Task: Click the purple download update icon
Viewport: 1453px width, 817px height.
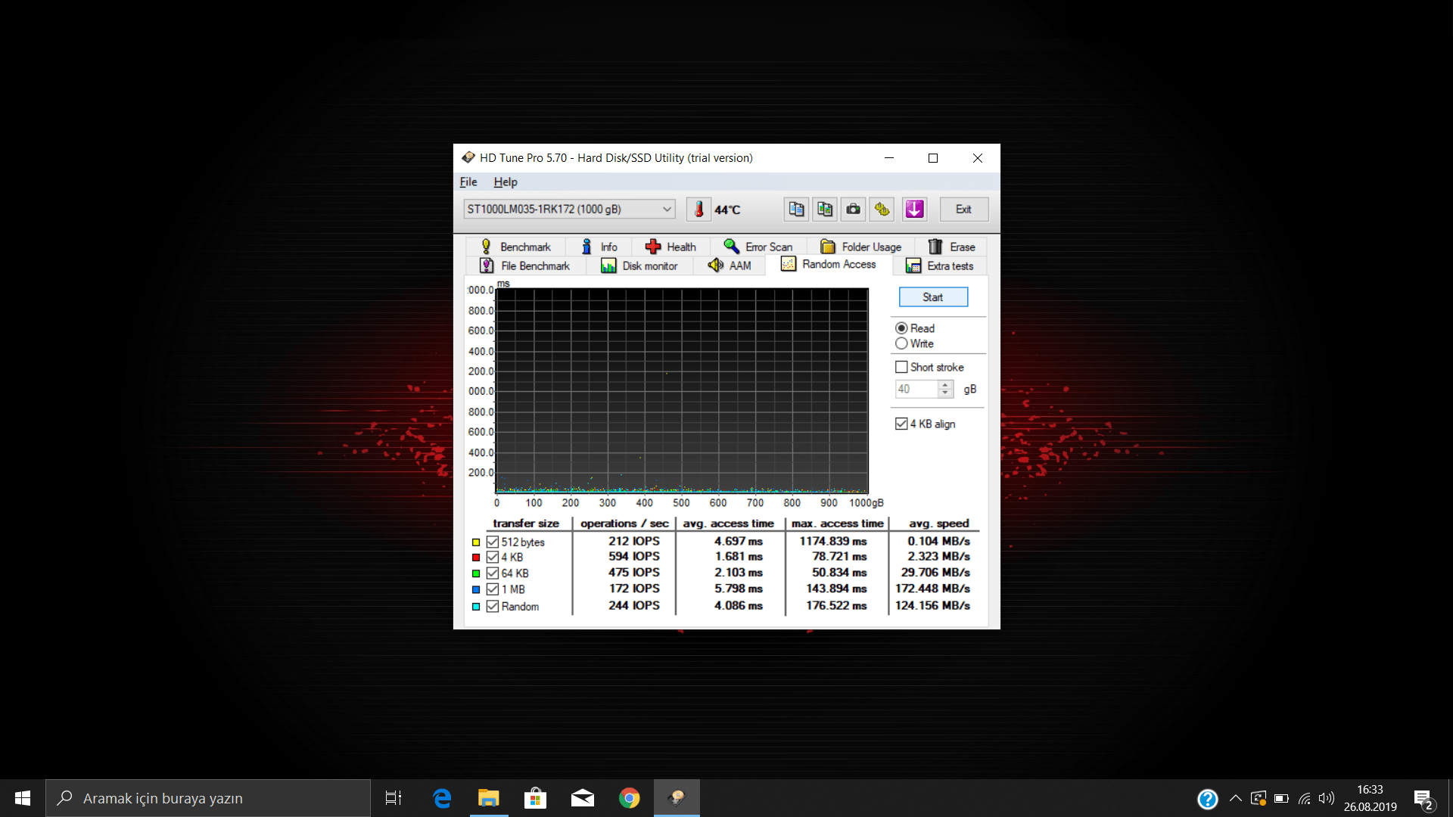Action: point(914,209)
